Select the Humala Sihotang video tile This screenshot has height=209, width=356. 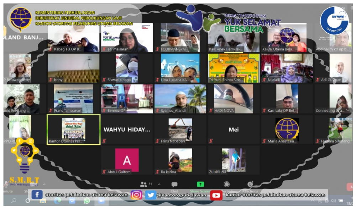click(x=333, y=130)
